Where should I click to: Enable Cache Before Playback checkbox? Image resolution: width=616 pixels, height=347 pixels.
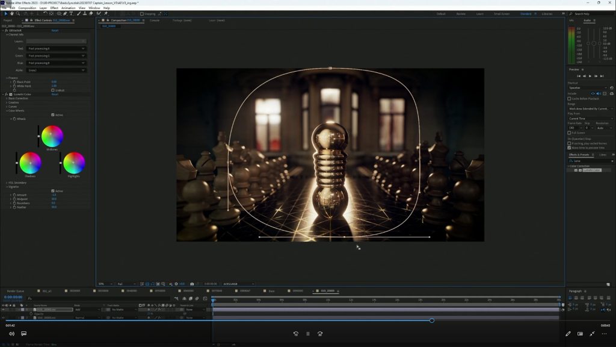coord(570,98)
